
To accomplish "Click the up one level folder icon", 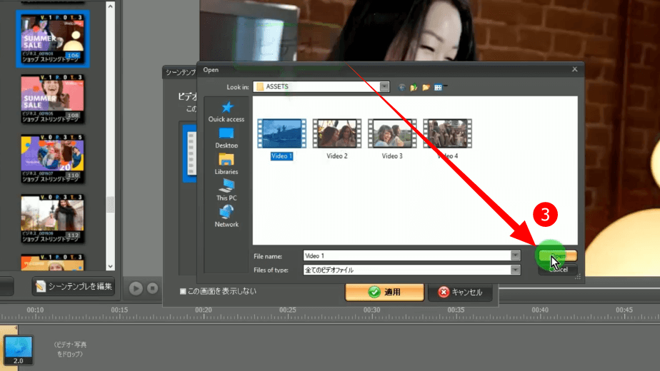I will click(x=414, y=87).
